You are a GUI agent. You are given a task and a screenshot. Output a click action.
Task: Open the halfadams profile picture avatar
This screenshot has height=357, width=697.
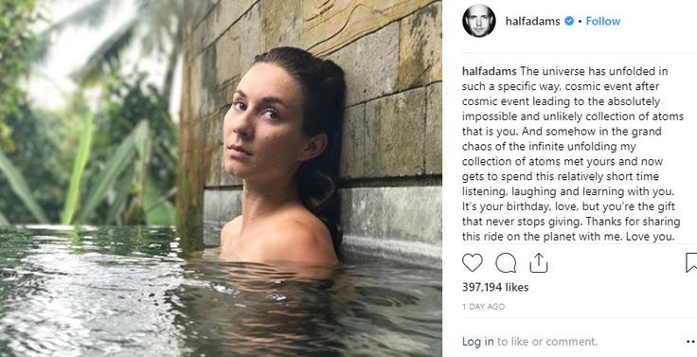tap(479, 21)
